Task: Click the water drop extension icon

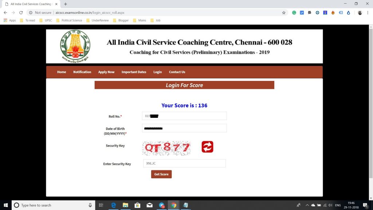Action: point(349,12)
